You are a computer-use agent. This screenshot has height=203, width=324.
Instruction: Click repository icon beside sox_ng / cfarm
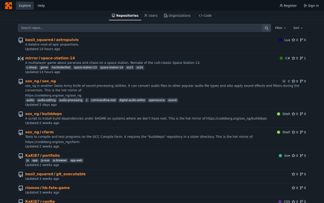21,133
